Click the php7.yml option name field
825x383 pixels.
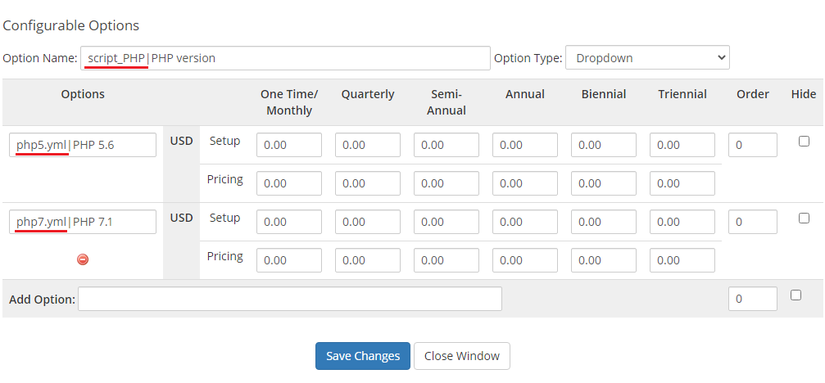(x=83, y=222)
